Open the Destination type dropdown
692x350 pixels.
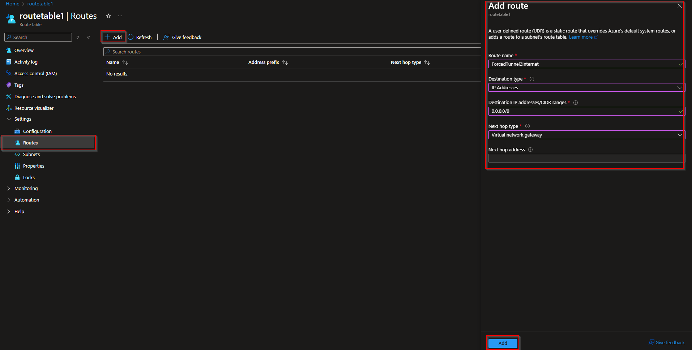[586, 87]
